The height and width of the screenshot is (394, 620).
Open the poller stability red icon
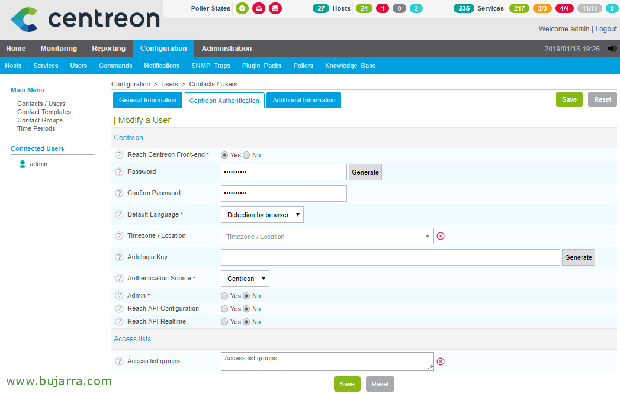[259, 8]
